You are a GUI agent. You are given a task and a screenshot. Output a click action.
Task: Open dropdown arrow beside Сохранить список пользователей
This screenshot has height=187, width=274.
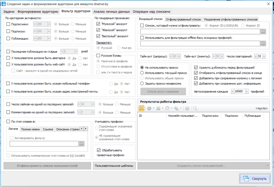(268, 166)
